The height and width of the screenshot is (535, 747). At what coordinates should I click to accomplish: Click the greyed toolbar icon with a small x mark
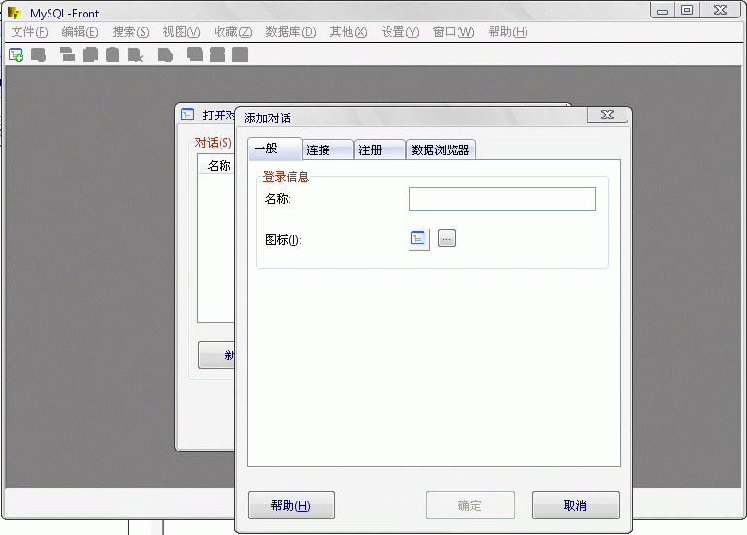135,54
